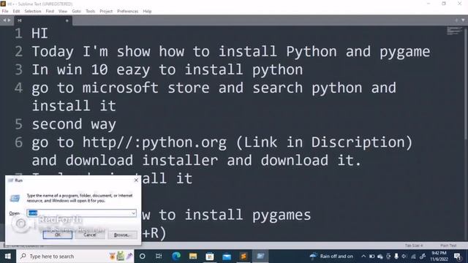The height and width of the screenshot is (263, 468).
Task: Open the Help menu
Action: 147,11
